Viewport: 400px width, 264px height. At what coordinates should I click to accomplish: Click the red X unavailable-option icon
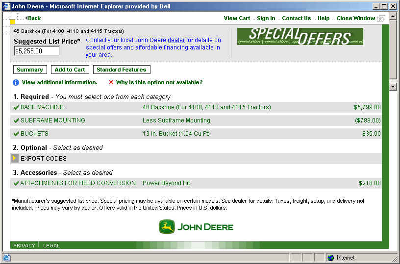[111, 82]
